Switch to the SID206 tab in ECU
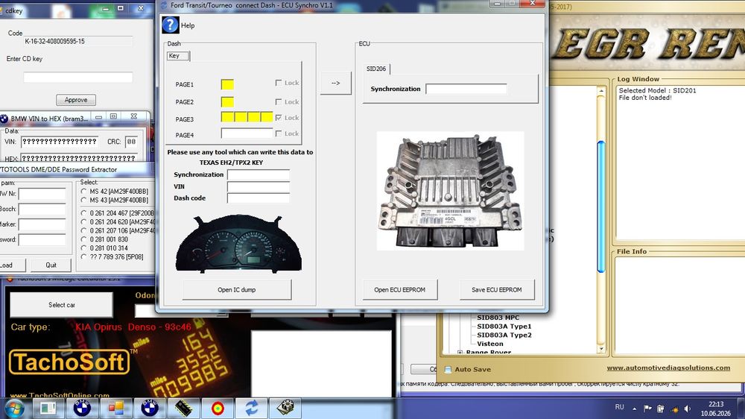The image size is (745, 419). pyautogui.click(x=376, y=69)
